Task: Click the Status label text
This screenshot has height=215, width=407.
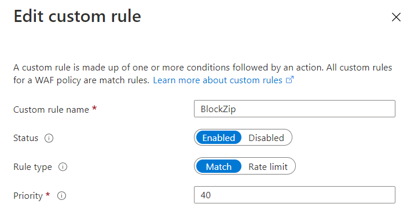Action: click(x=25, y=138)
